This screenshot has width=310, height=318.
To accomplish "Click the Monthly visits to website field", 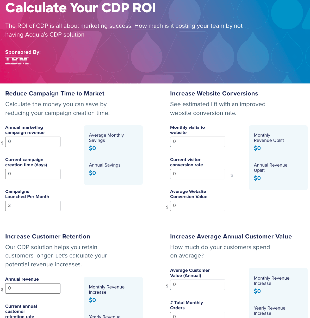I will tap(197, 142).
